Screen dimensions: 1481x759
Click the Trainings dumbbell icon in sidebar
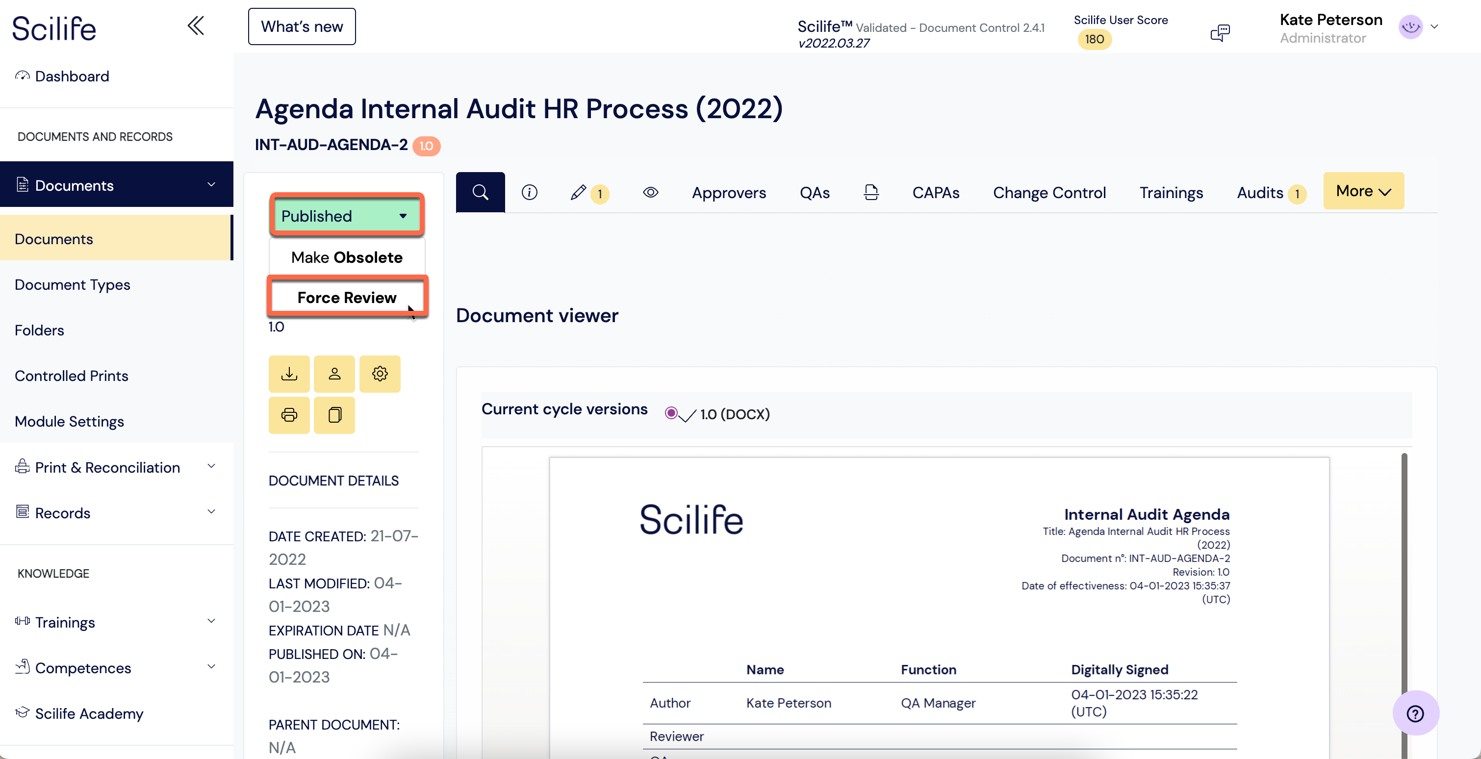pos(23,620)
